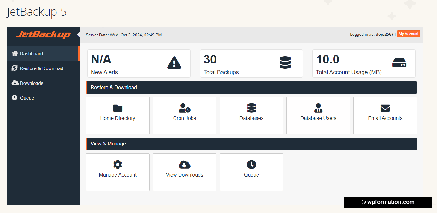
Task: Click the 30 total backups number
Action: coord(210,59)
